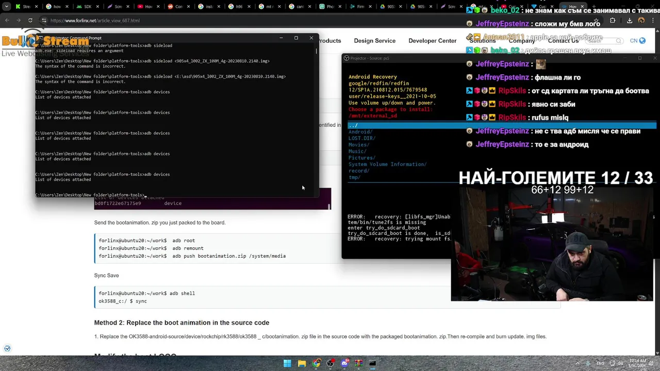Select the tmp/ folder in recovery
This screenshot has height=371, width=660.
[354, 177]
